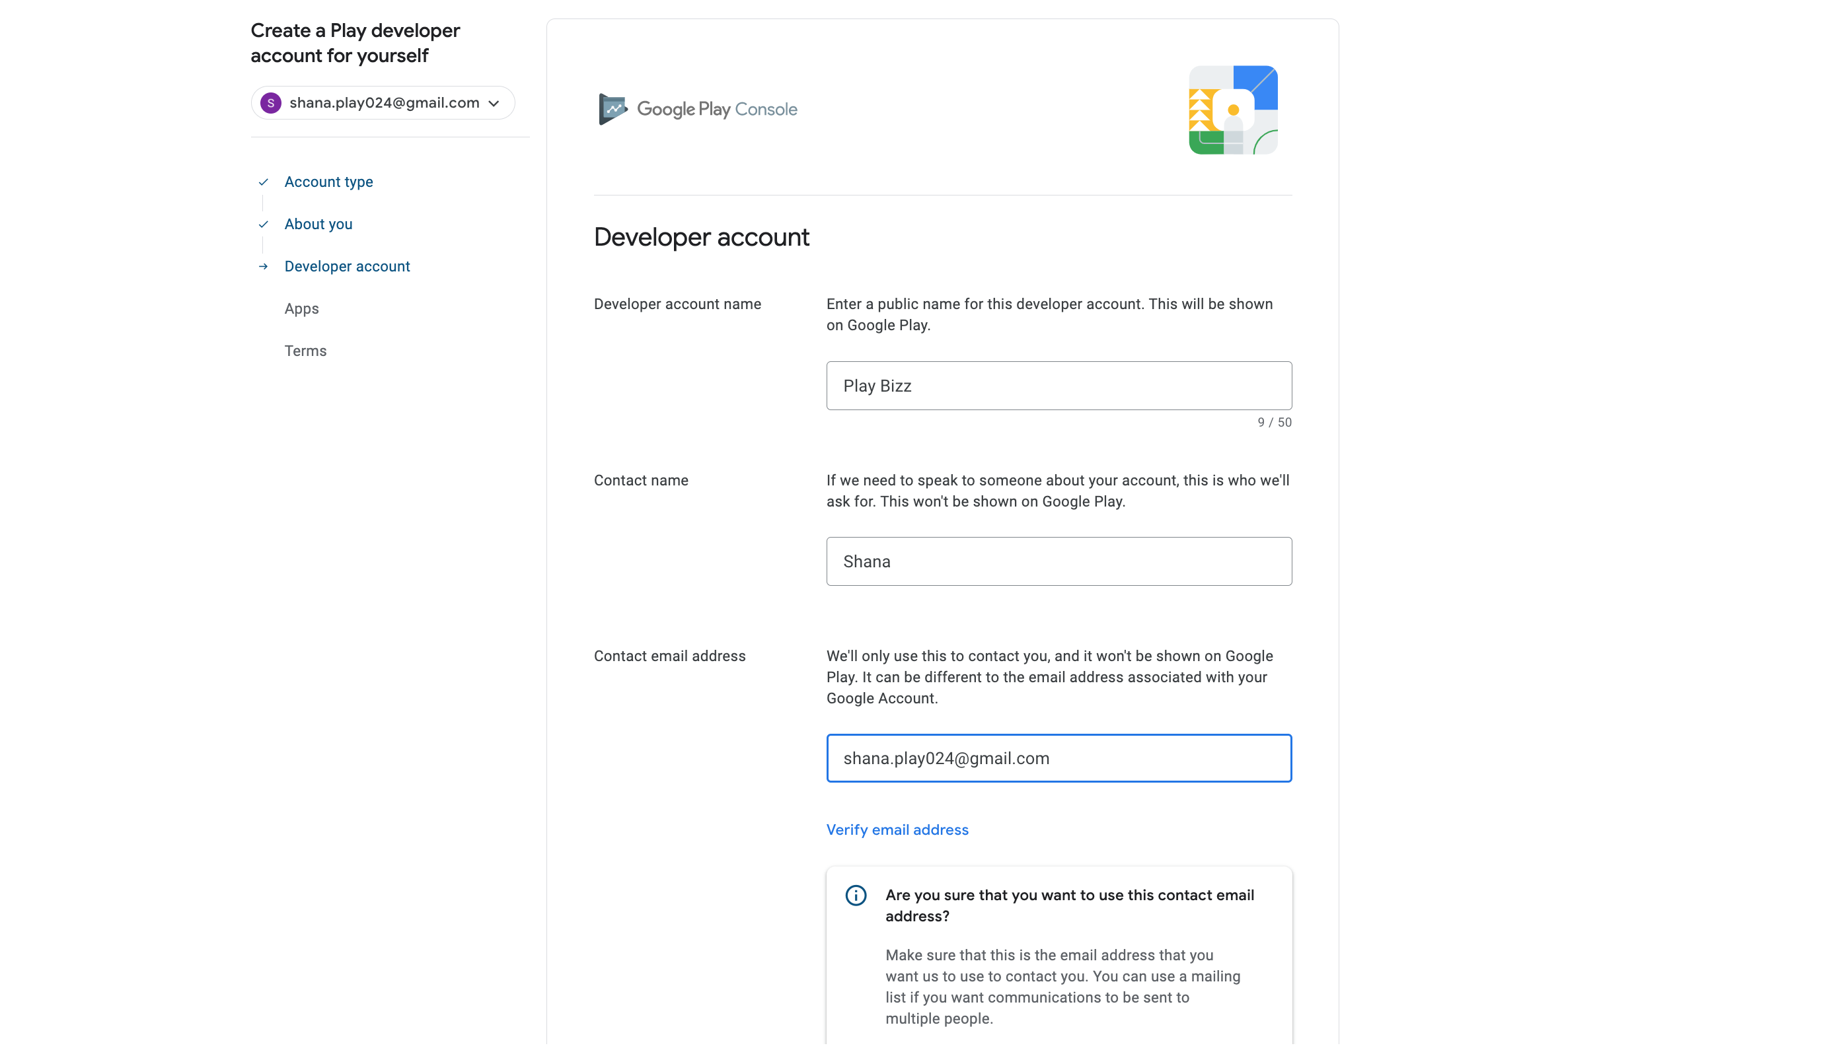Image resolution: width=1821 pixels, height=1060 pixels.
Task: Click the Developer account page heading
Action: tap(701, 238)
